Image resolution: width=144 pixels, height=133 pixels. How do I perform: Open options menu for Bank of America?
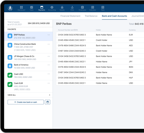pyautogui.click(x=49, y=65)
